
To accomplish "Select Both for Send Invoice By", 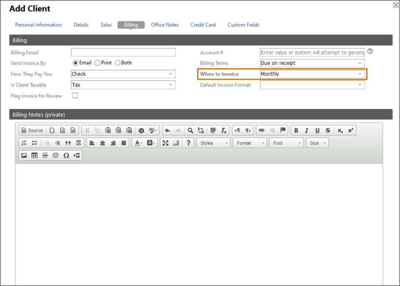I will click(x=118, y=63).
